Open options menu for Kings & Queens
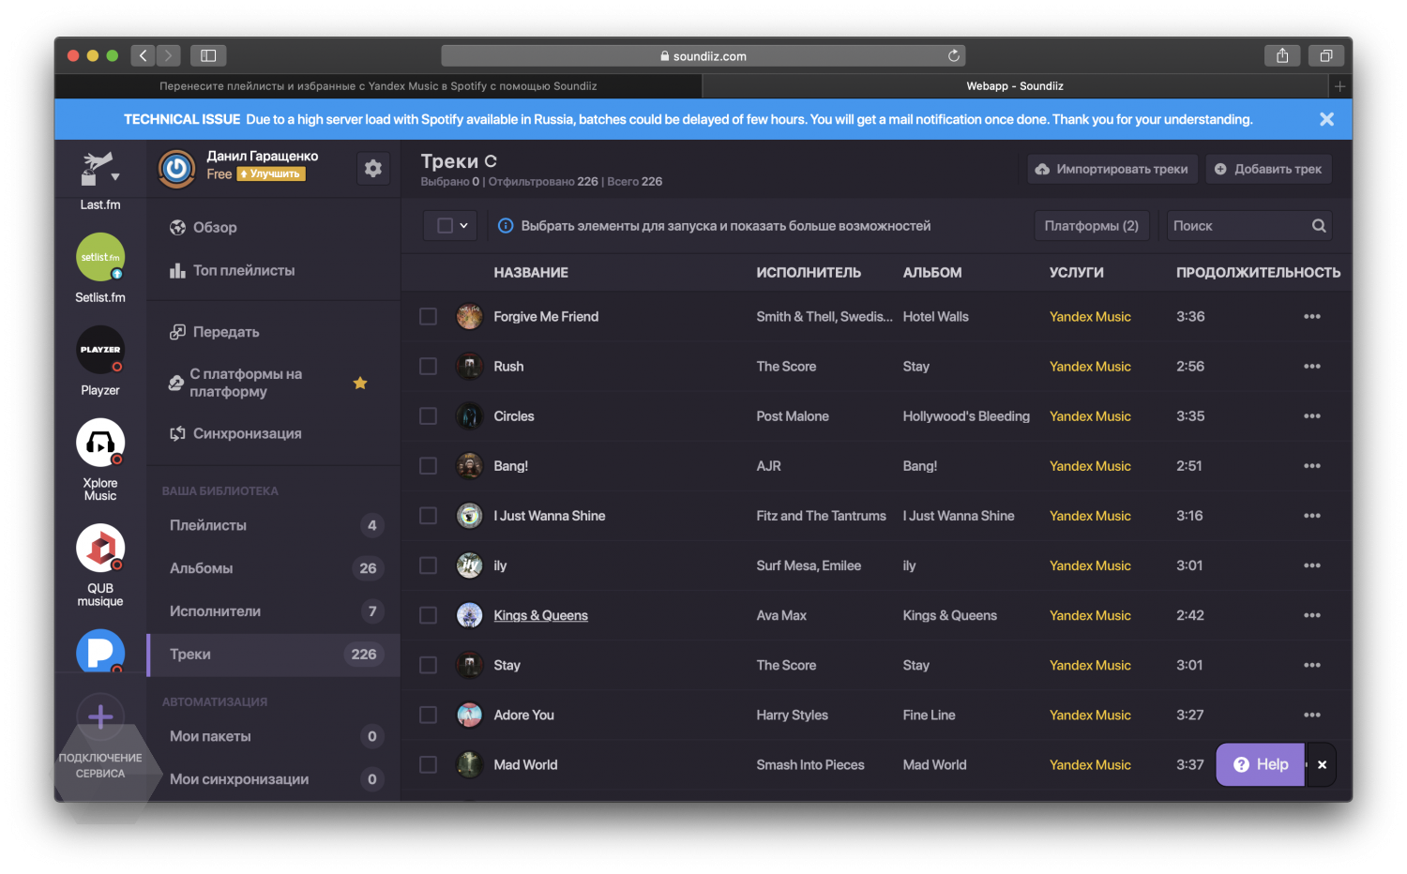Viewport: 1407px width, 874px height. point(1312,614)
